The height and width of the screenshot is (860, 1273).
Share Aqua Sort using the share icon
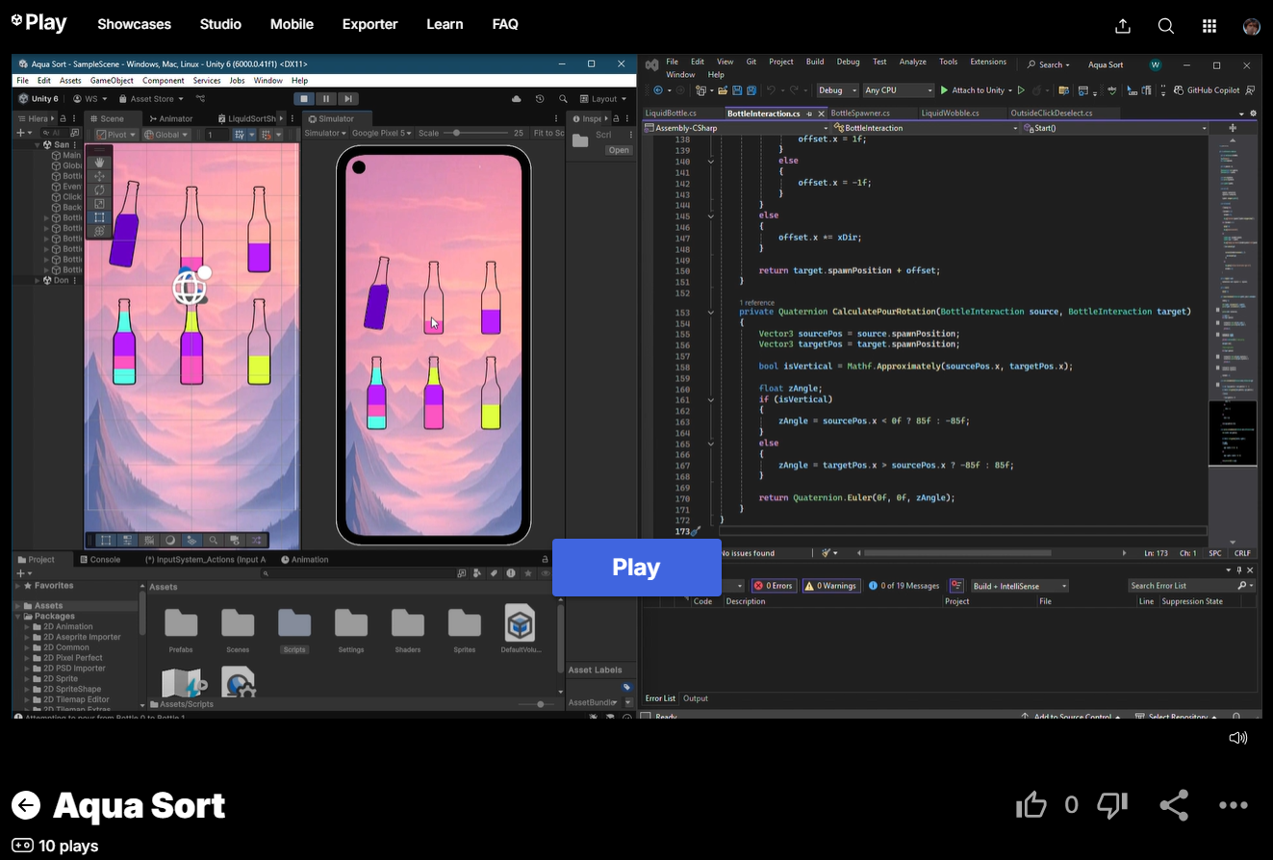[1174, 805]
